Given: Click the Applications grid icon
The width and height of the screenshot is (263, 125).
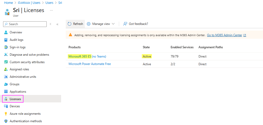Looking at the screenshot, I should coord(6,92).
